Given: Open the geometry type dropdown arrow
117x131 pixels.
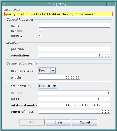Looking at the screenshot, I should 53,71.
